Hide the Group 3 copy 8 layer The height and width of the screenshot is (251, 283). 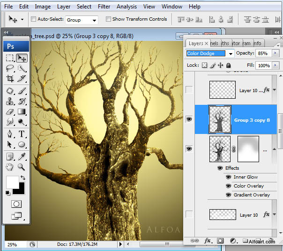click(189, 120)
